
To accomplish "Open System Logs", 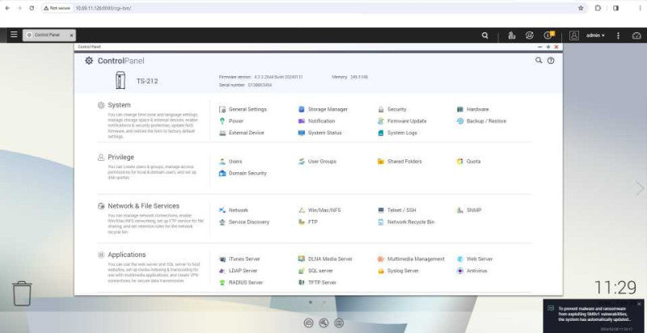I will 397,133.
